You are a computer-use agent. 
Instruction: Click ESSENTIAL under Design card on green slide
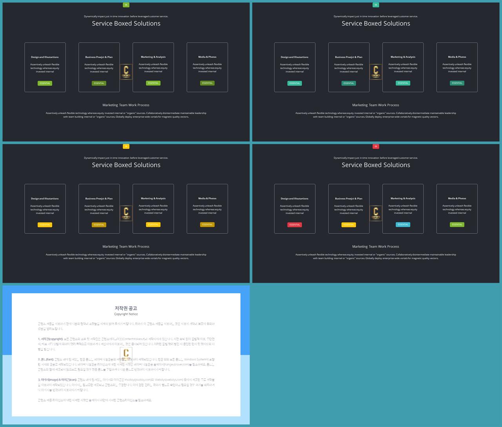coord(45,83)
